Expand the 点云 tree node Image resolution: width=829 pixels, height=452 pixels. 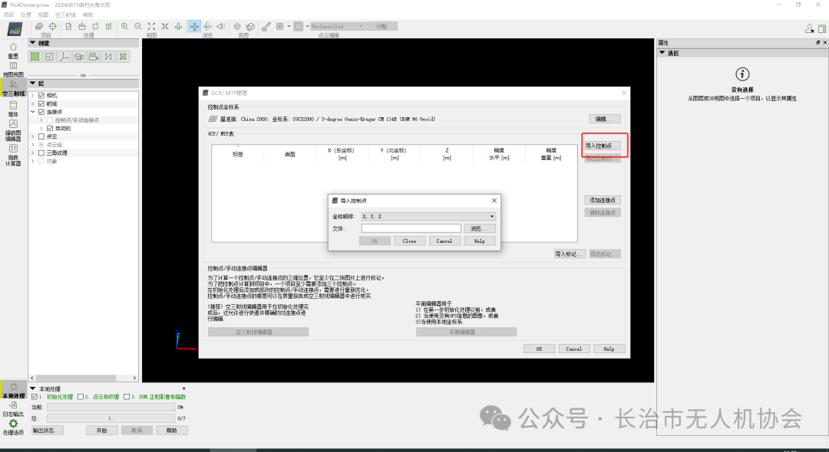(33, 136)
